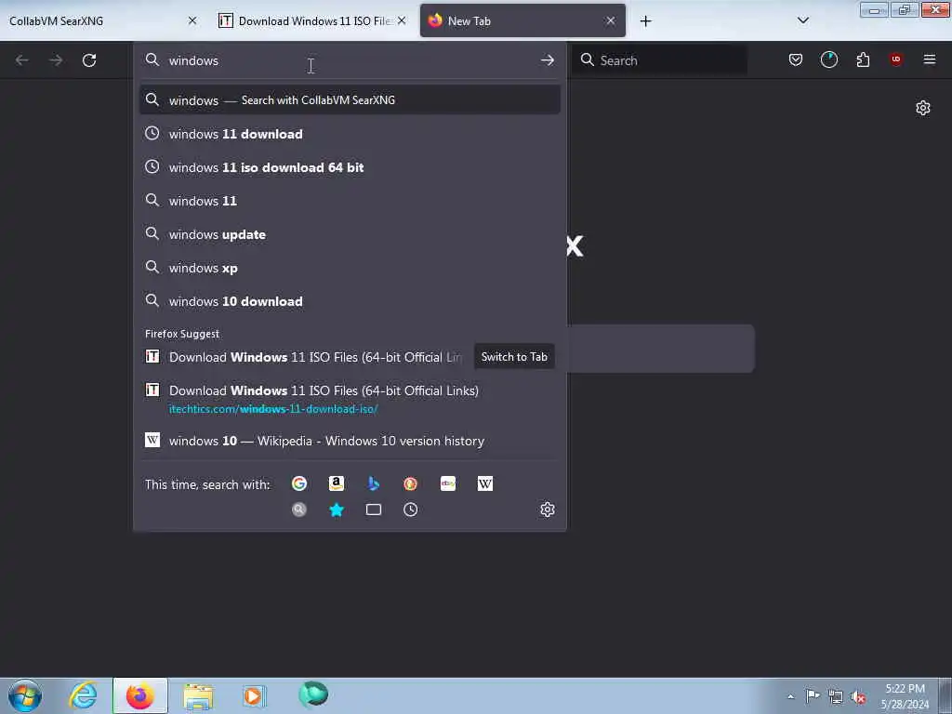Search this time with eBay
The image size is (952, 714).
(448, 483)
